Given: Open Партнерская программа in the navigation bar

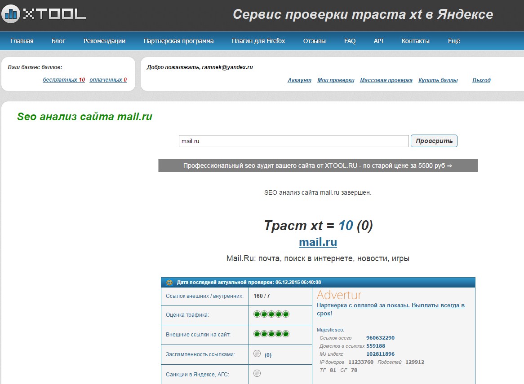Looking at the screenshot, I should point(178,41).
